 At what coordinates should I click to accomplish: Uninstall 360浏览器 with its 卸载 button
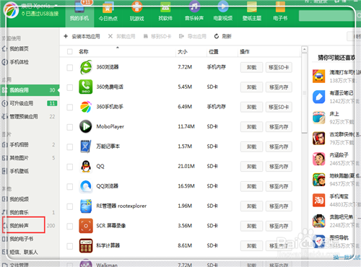click(251, 67)
